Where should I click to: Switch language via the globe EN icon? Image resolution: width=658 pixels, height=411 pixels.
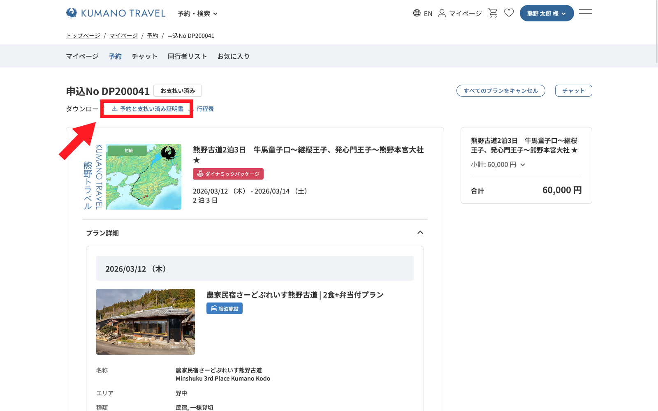[422, 13]
